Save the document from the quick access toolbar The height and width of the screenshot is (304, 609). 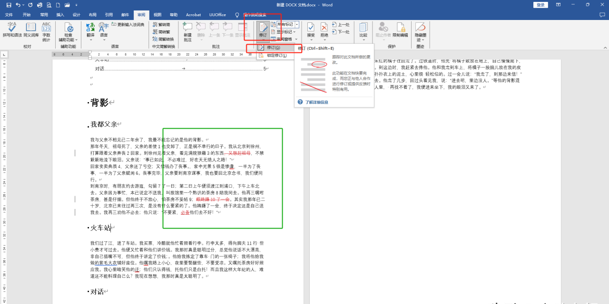pos(8,5)
